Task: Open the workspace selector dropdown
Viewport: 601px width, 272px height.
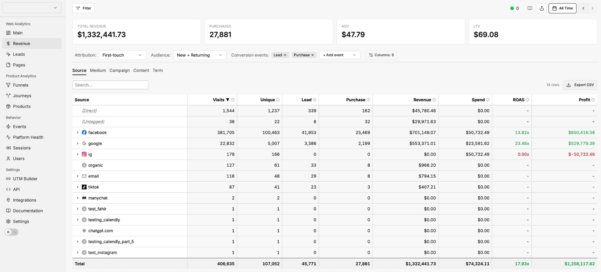Action: tap(32, 8)
